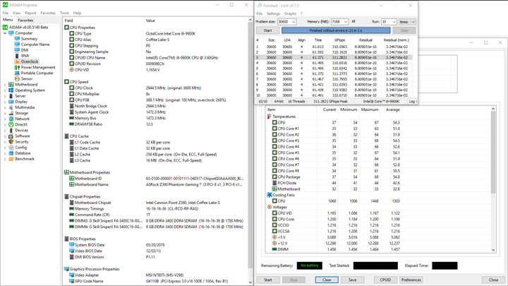Open the Report menu in AIDA64
Viewport: 508px width, 286px height.
click(30, 13)
